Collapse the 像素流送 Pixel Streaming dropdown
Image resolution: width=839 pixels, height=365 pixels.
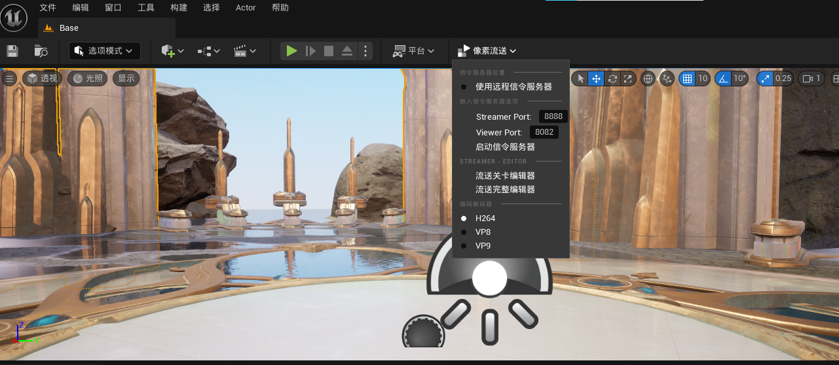coord(487,51)
